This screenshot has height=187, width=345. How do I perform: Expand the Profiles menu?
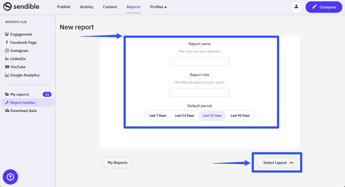158,7
